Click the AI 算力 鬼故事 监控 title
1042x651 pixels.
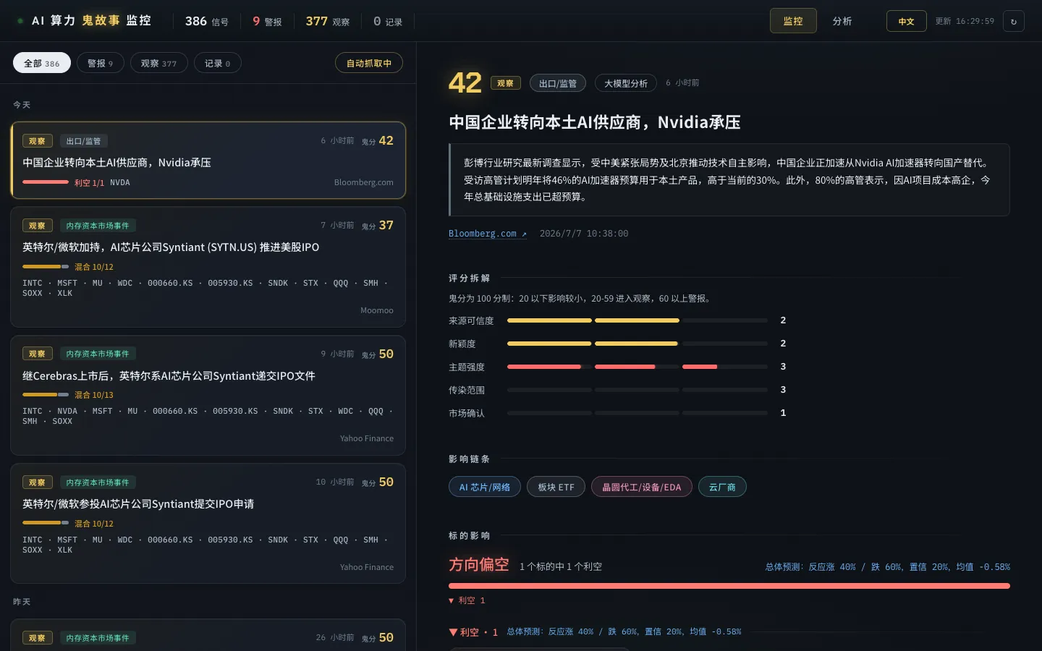pos(91,20)
